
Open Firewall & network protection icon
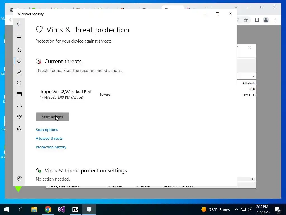(19, 83)
